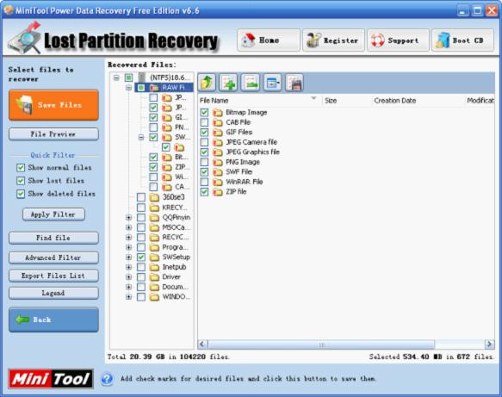Click the Advanced Filter button
This screenshot has height=397, width=502.
pos(53,257)
